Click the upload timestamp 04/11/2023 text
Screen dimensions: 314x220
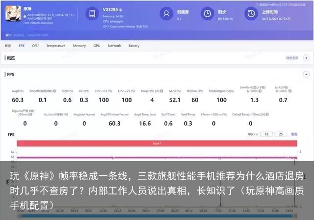tap(276, 19)
